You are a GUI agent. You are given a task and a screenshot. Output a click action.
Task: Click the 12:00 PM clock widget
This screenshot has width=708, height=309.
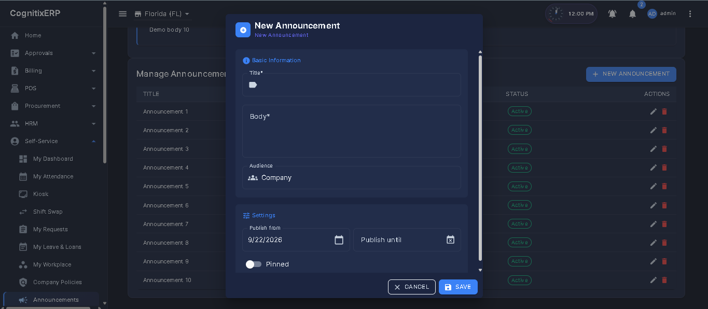pos(571,13)
